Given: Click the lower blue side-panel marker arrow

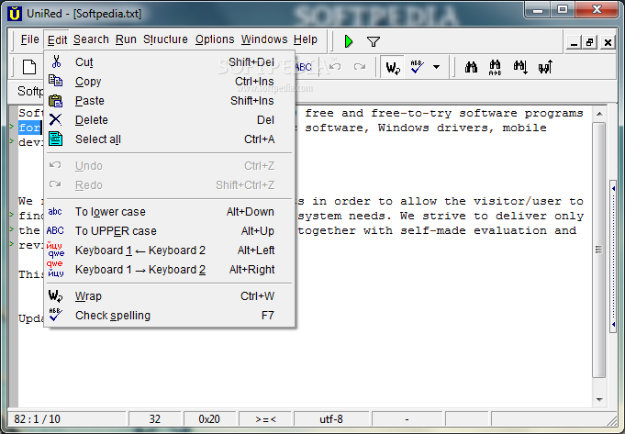Looking at the screenshot, I should click(x=613, y=325).
